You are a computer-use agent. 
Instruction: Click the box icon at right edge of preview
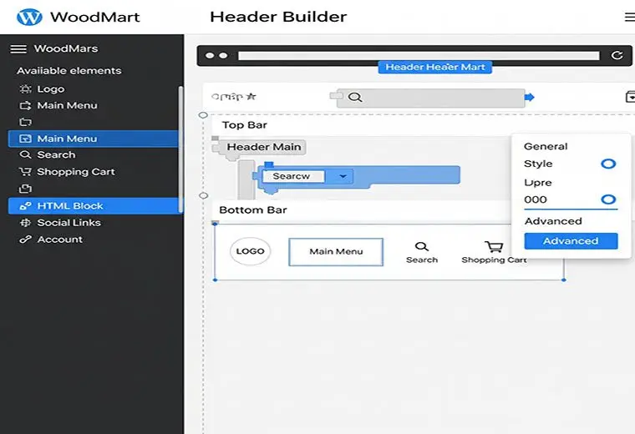pos(630,97)
